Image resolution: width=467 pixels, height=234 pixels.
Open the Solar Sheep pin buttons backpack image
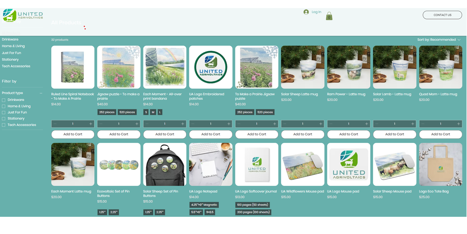click(165, 164)
